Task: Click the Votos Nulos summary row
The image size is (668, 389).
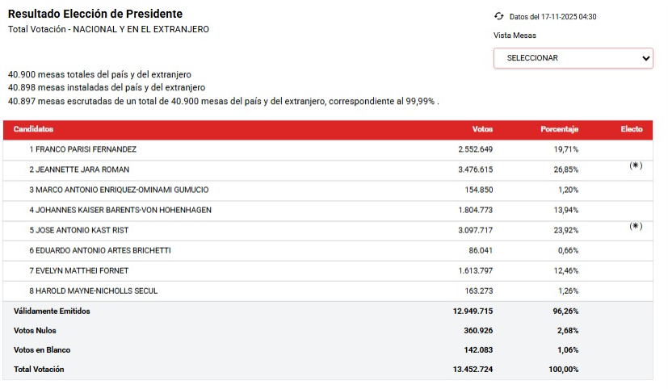Action: click(35, 330)
